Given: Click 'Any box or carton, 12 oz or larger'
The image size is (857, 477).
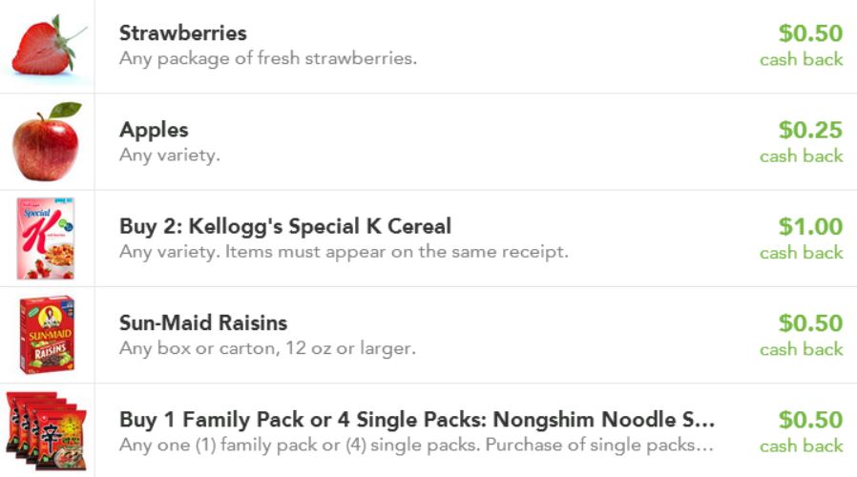Looking at the screenshot, I should 267,349.
